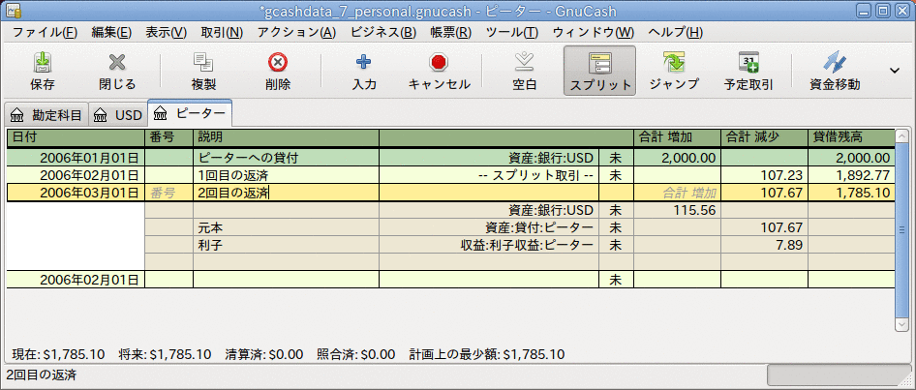Click the Enter (入力) transaction icon
Image resolution: width=916 pixels, height=390 pixels.
pos(364,72)
